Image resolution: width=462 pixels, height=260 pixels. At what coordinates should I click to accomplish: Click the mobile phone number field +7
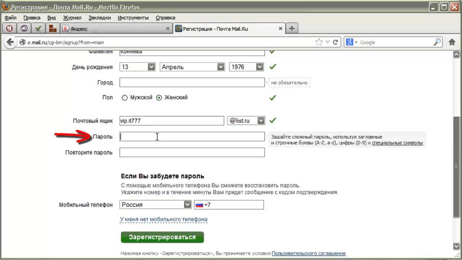click(x=229, y=205)
